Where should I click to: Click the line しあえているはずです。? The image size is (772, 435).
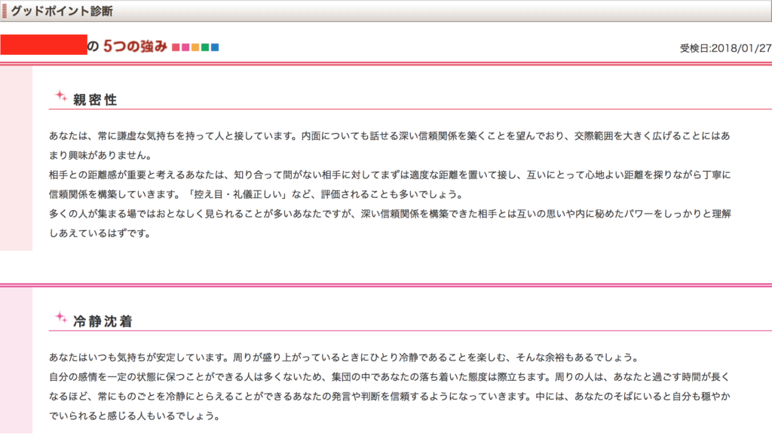[100, 233]
